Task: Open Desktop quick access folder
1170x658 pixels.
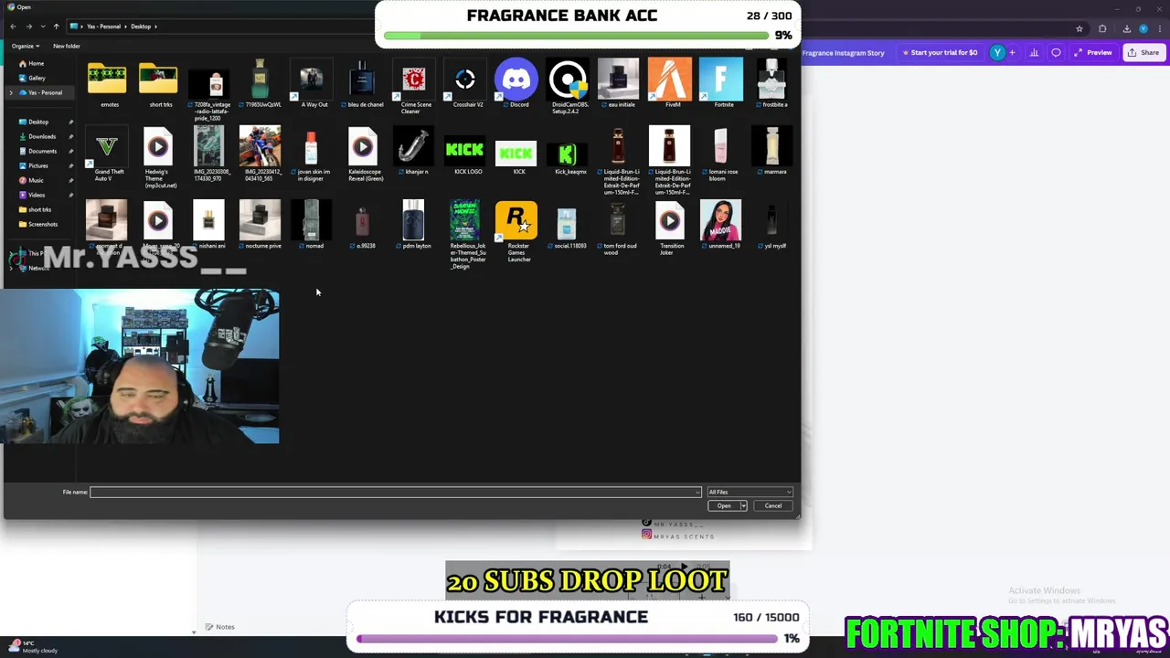Action: [x=38, y=122]
